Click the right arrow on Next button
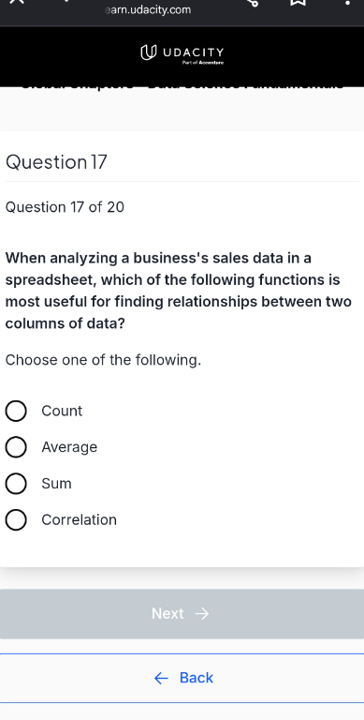 pyautogui.click(x=202, y=614)
